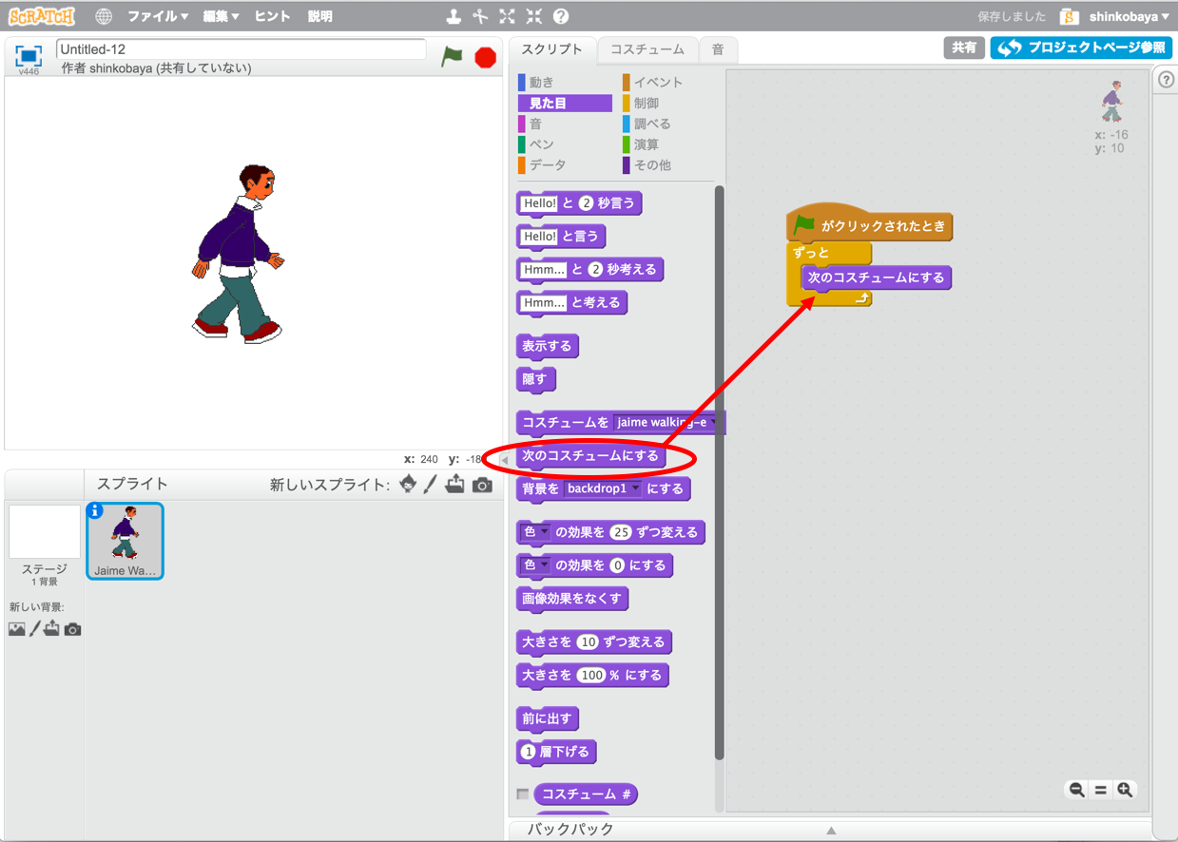Click the 前に出す block
This screenshot has height=842, width=1178.
pos(548,718)
